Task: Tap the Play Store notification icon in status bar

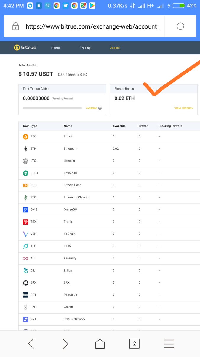Action: coord(92,6)
